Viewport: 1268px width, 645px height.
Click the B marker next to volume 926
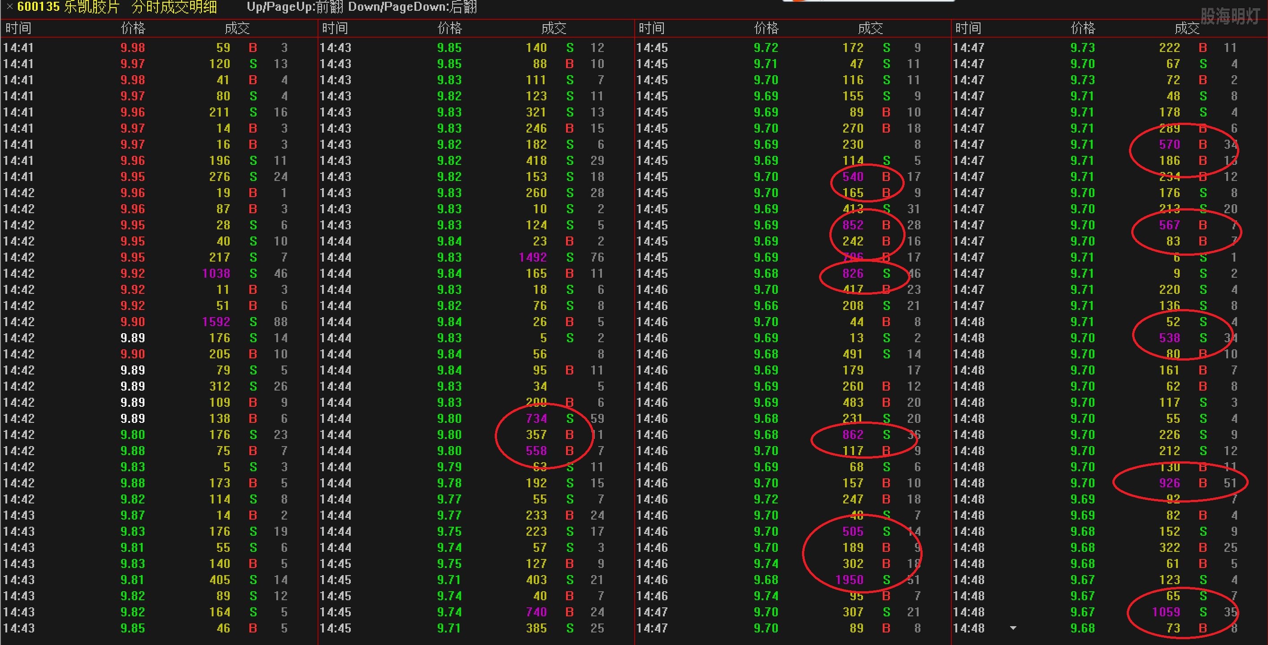click(1203, 483)
